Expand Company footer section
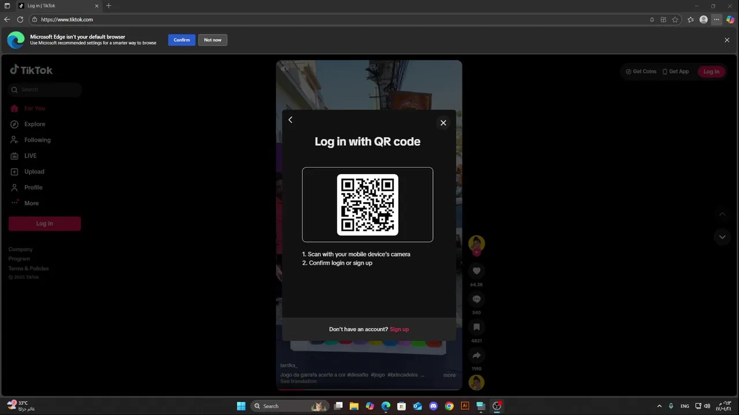This screenshot has width=739, height=415. tap(20, 250)
